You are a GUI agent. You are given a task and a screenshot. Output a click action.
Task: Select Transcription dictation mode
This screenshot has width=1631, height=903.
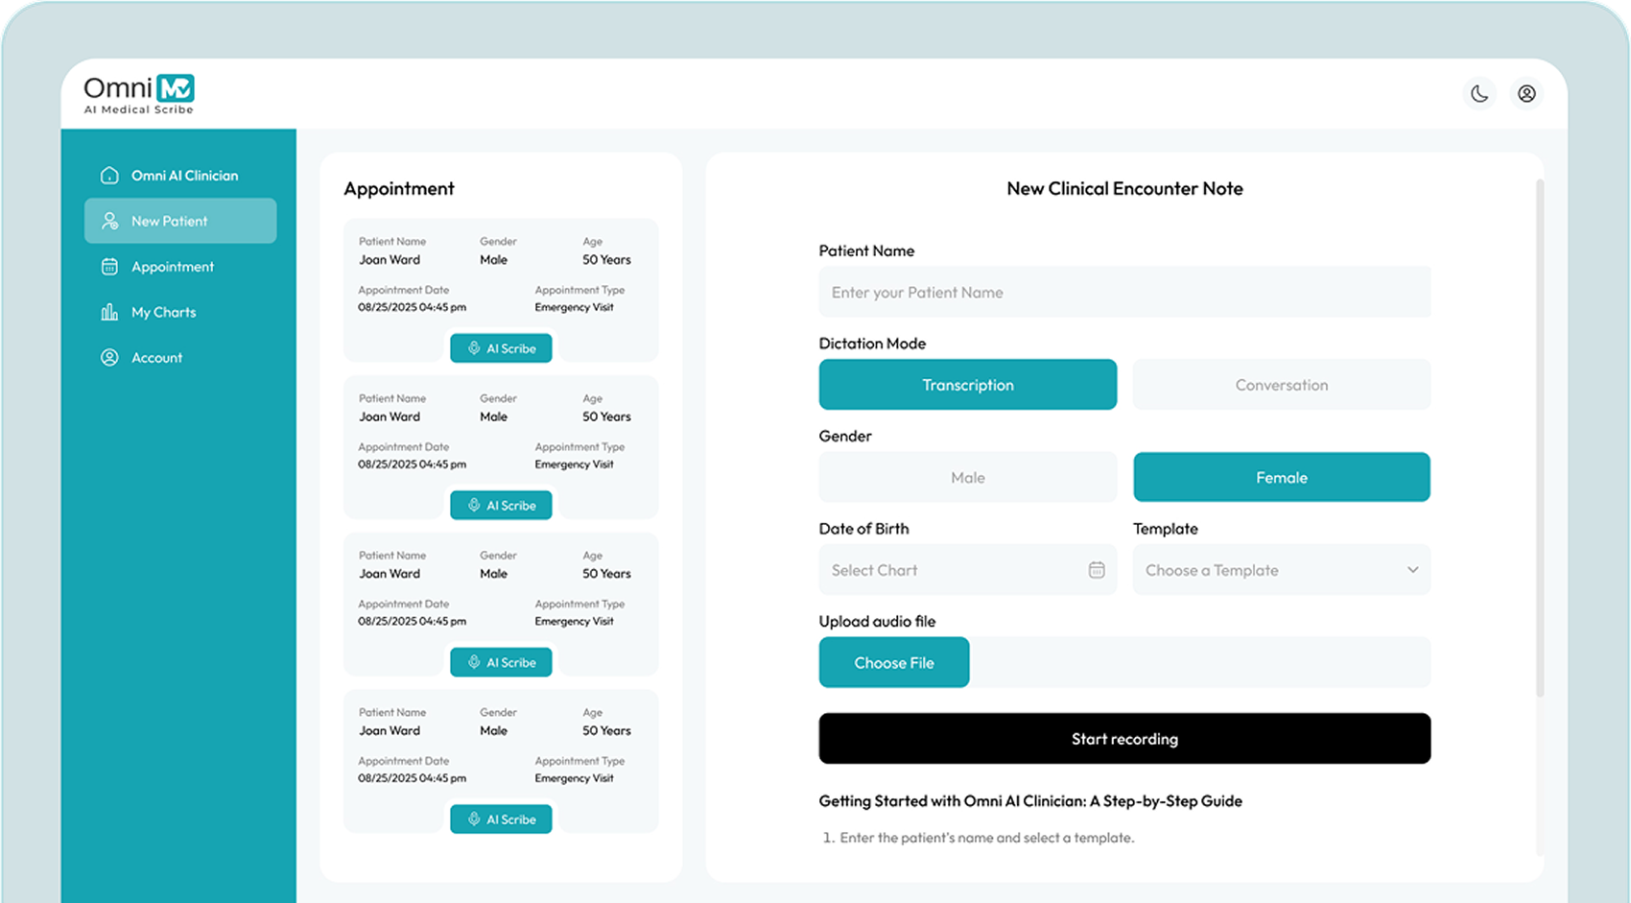[x=967, y=385]
